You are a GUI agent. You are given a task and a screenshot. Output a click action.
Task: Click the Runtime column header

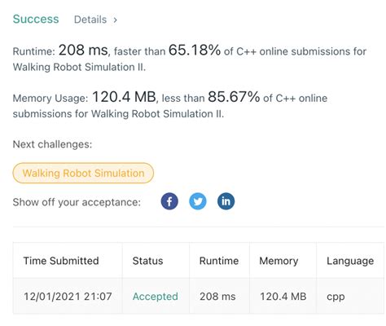(x=219, y=261)
